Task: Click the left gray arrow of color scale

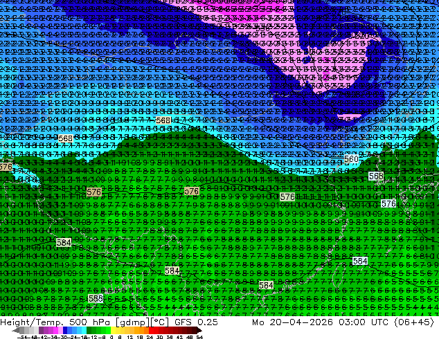Action: click(x=16, y=330)
